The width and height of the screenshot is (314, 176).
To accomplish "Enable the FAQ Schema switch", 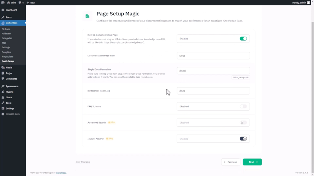I will (243, 106).
